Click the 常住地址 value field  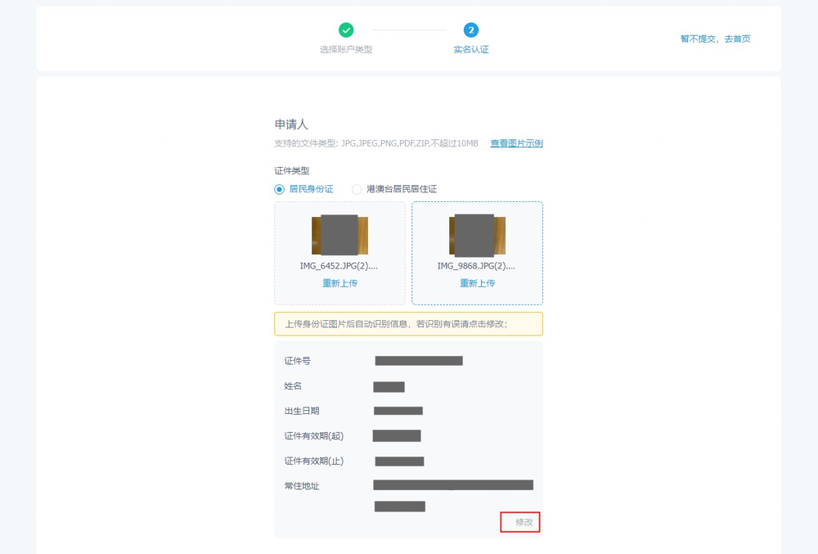pyautogui.click(x=453, y=486)
